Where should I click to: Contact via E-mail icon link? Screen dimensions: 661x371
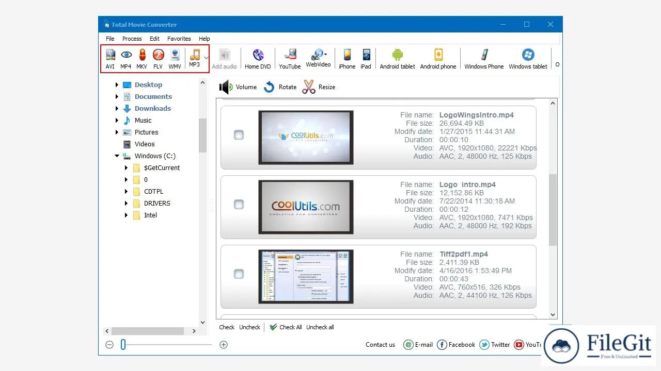pyautogui.click(x=418, y=345)
